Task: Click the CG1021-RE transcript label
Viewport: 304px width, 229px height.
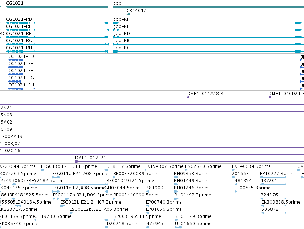Action: [19, 26]
